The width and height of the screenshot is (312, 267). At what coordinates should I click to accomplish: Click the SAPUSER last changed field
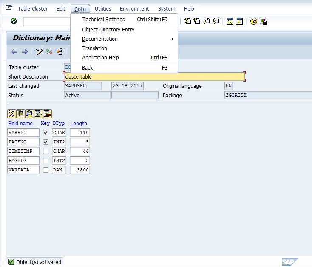(x=83, y=86)
